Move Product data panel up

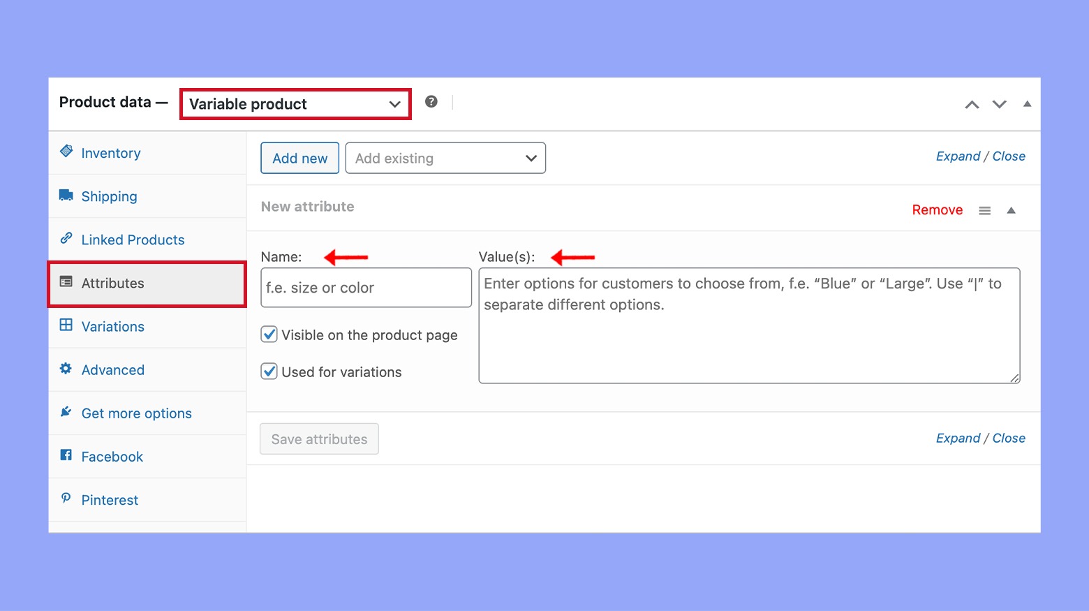point(972,104)
